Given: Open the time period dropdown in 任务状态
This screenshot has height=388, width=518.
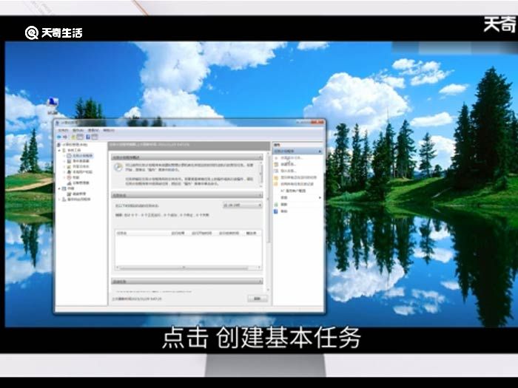Looking at the screenshot, I should pyautogui.click(x=243, y=205).
